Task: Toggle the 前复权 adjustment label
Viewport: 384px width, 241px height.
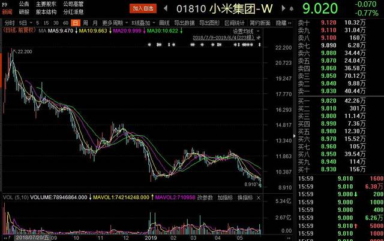Action: coord(17,30)
